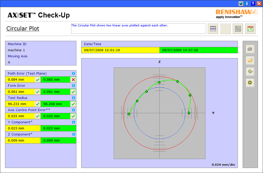Screen dimensions: 263x173
Task: Click the red X beside 0.085 mm
Action: 73,80
